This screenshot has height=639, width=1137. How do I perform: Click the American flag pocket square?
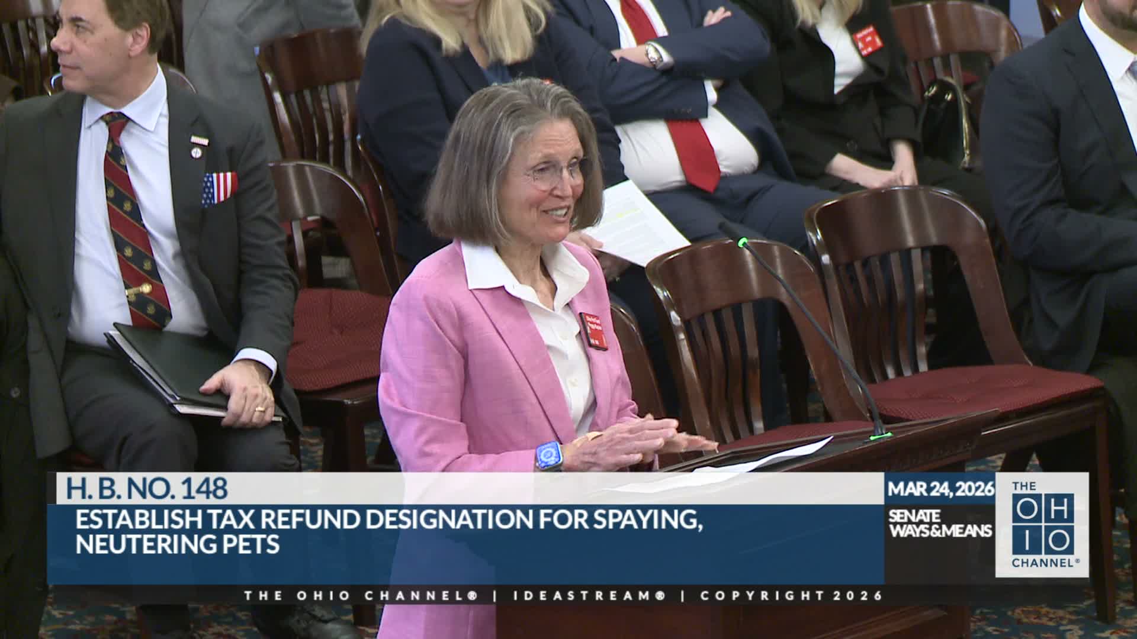tap(219, 188)
